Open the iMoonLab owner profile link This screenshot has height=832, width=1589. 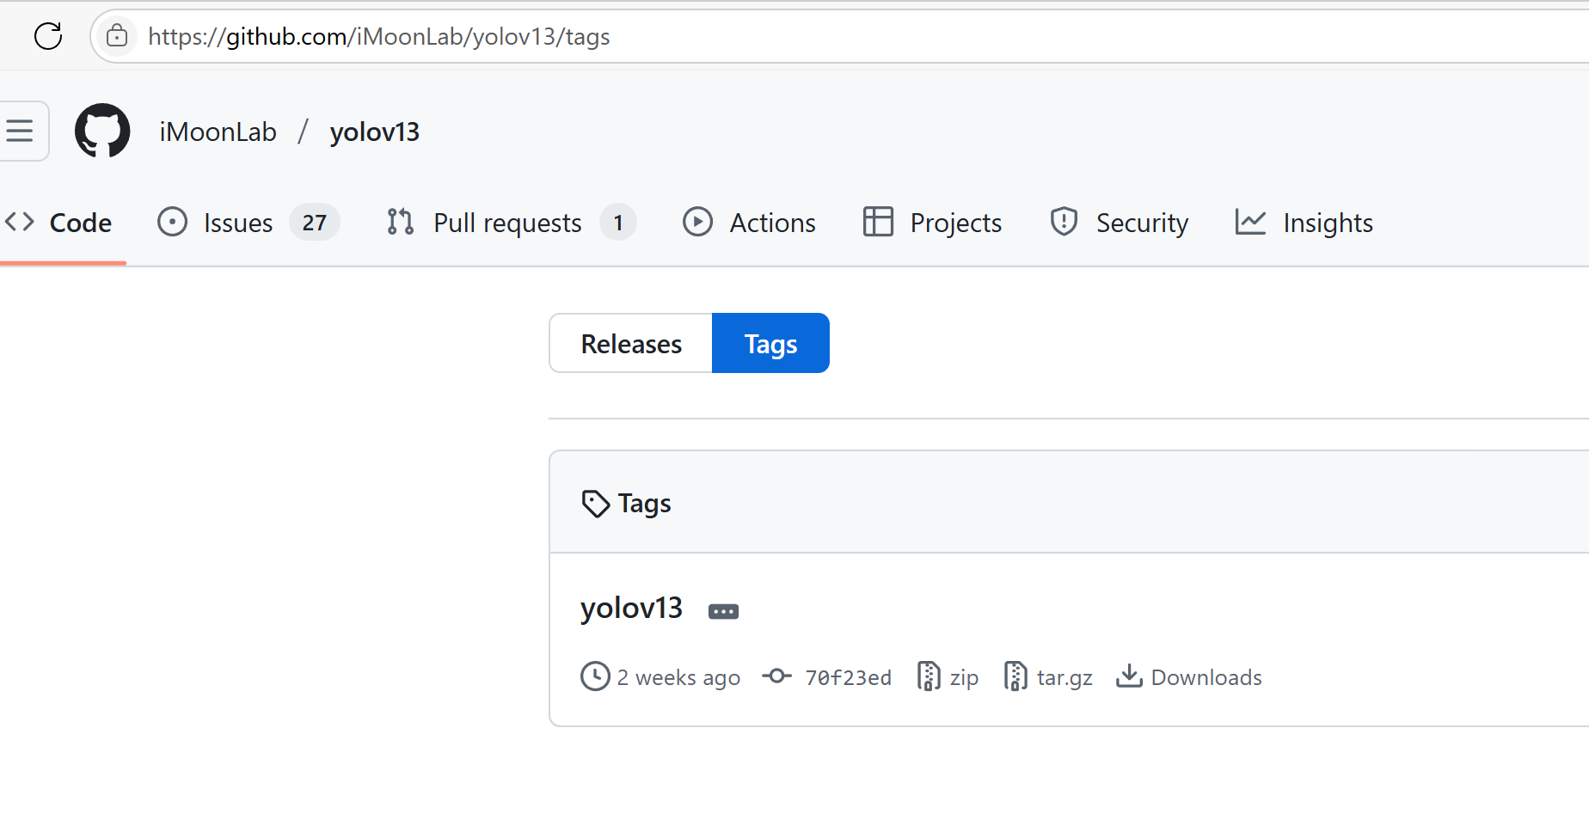point(218,132)
